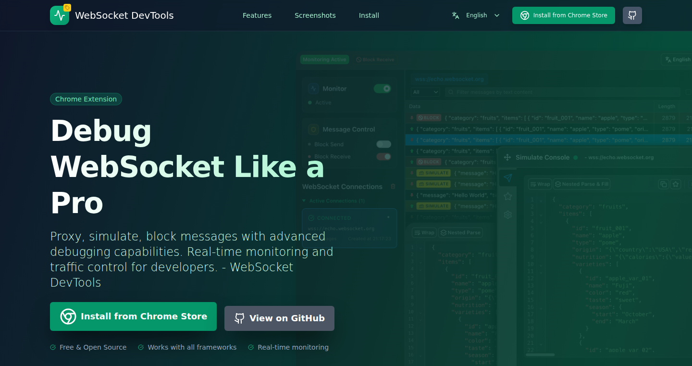Click the Length column header

(x=667, y=107)
